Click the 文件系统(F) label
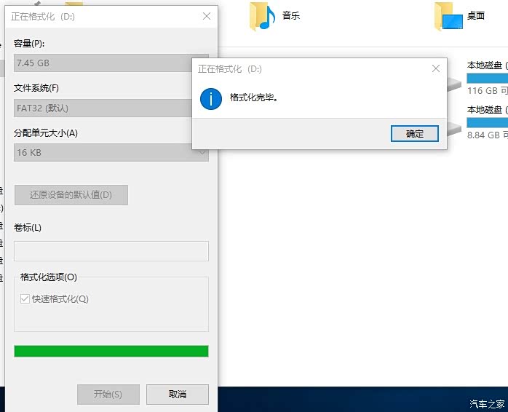Viewport: 508px width, 412px height. 36,88
